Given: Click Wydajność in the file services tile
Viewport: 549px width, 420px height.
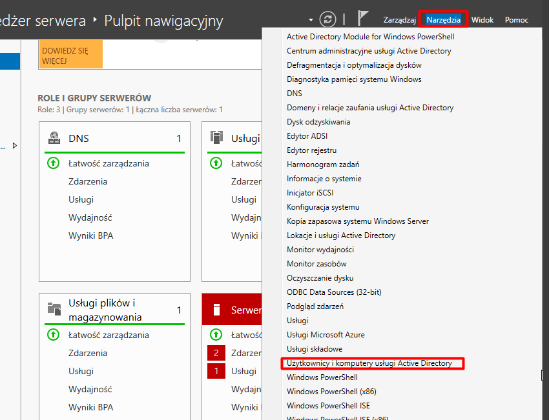Looking at the screenshot, I should (90, 389).
